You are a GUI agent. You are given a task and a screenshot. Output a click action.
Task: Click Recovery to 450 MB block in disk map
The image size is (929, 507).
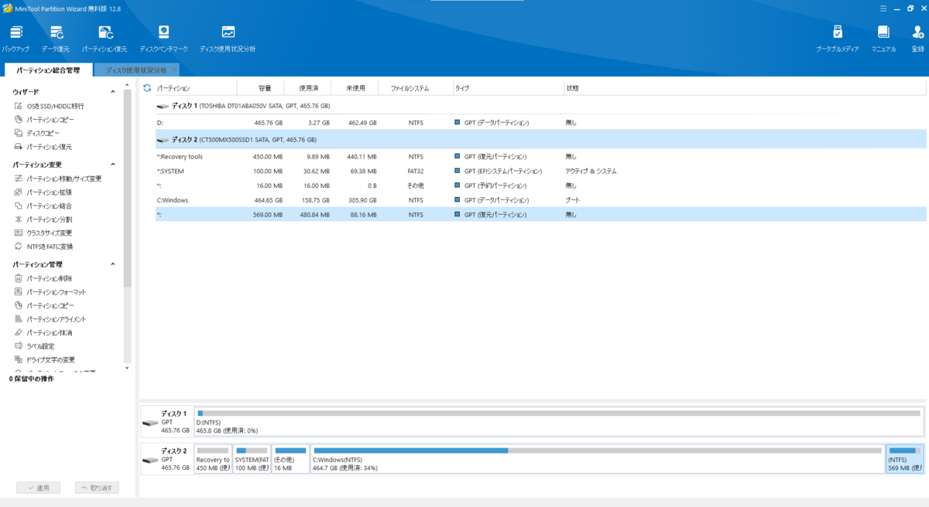213,459
